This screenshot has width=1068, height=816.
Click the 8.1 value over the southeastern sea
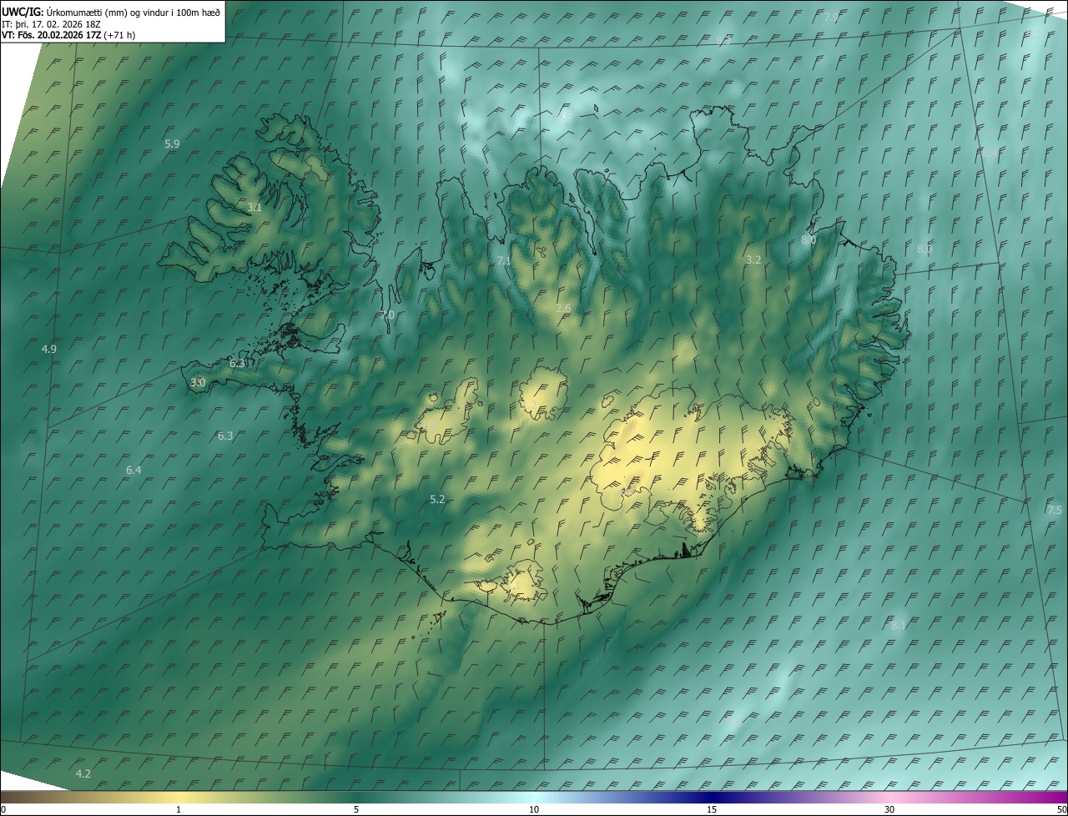click(899, 625)
